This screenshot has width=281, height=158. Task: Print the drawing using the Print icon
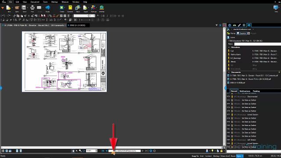(32, 8)
